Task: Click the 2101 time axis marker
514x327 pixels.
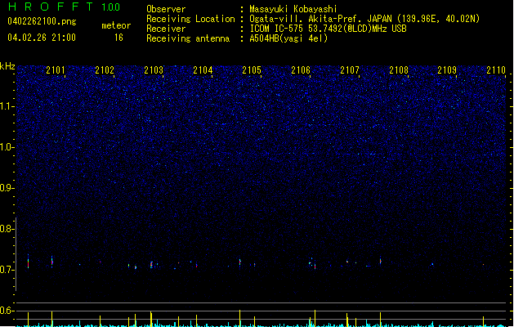Action: click(x=56, y=70)
